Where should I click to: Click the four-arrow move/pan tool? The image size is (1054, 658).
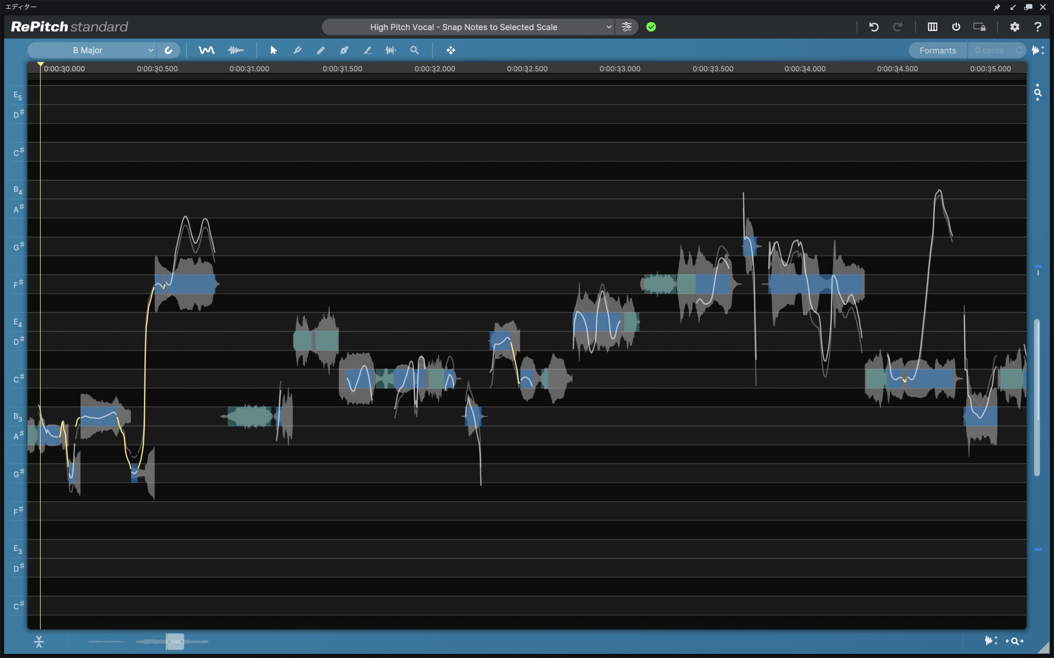pos(451,51)
